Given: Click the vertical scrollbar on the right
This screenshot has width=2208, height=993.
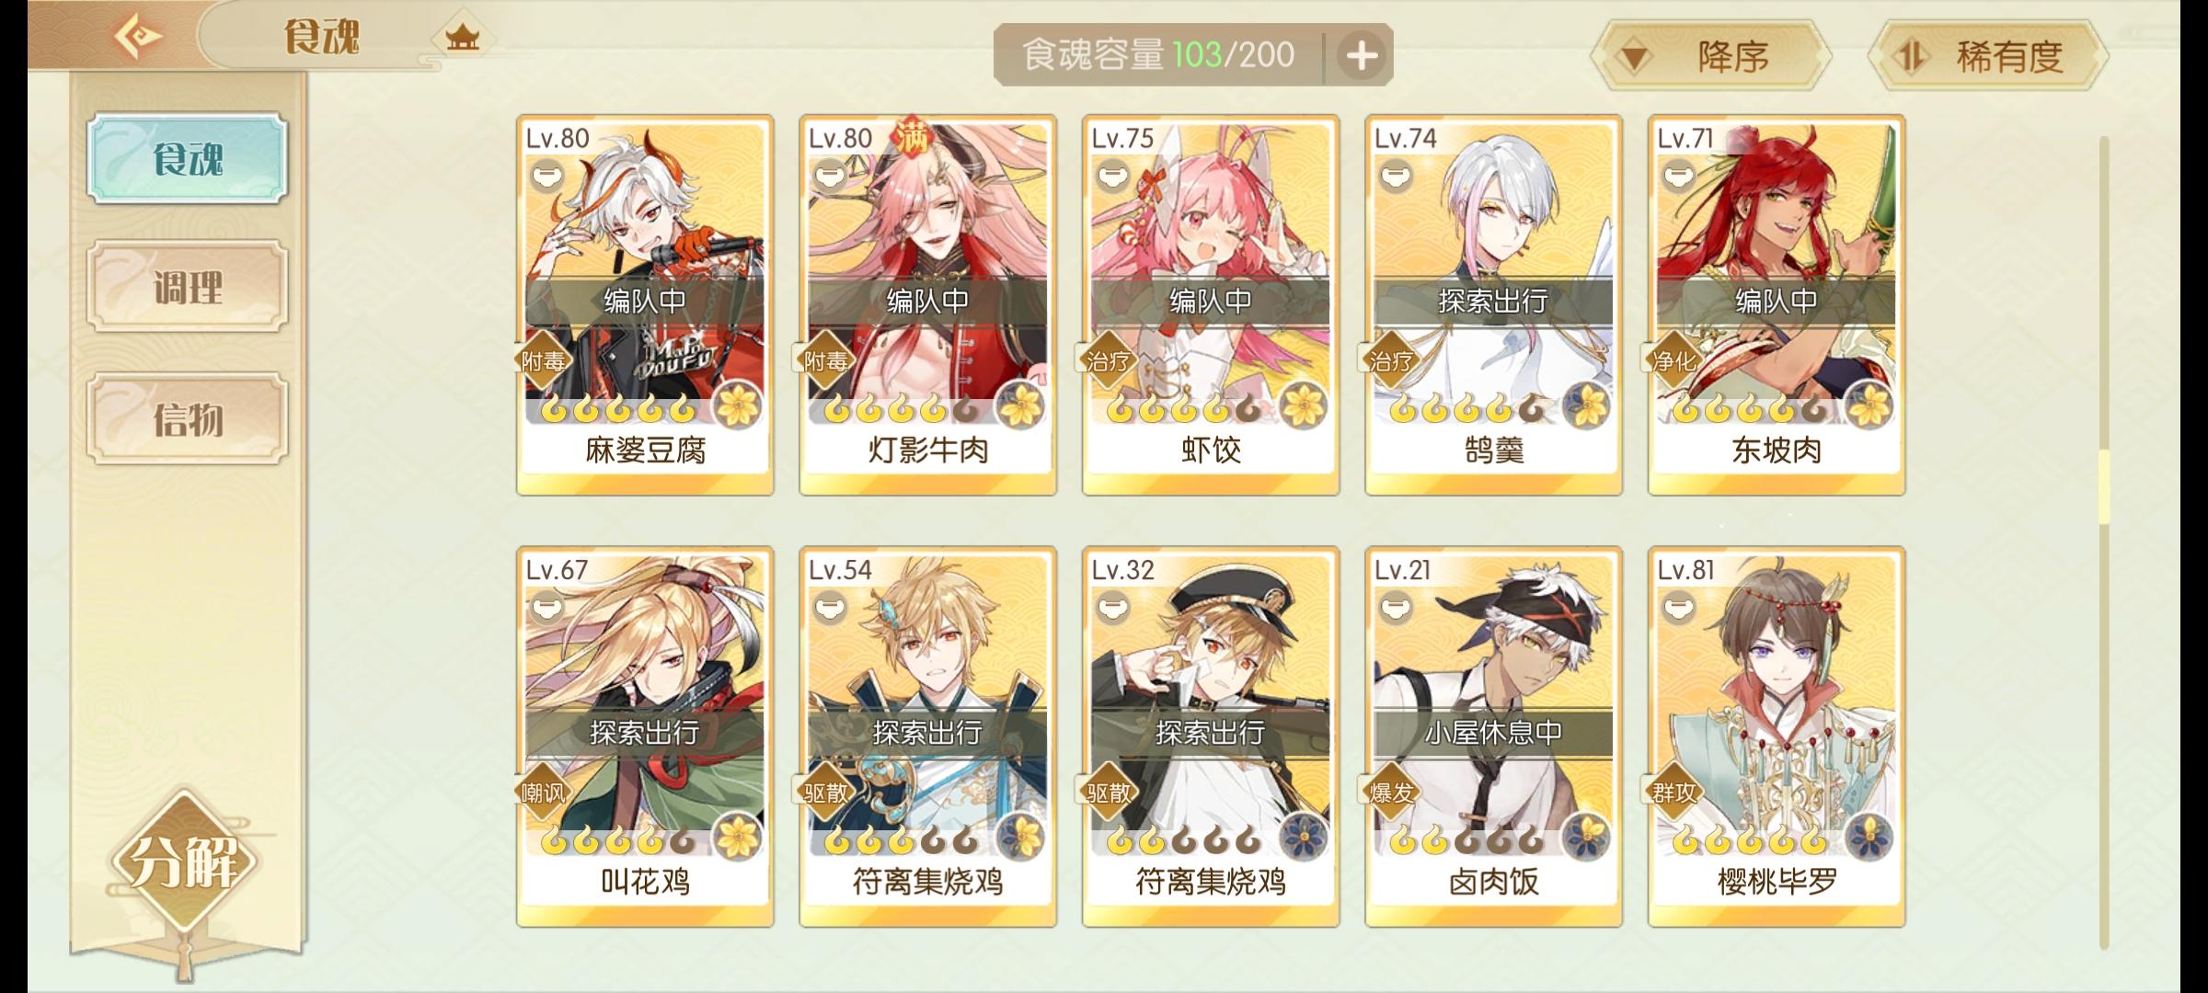Looking at the screenshot, I should [2103, 542].
